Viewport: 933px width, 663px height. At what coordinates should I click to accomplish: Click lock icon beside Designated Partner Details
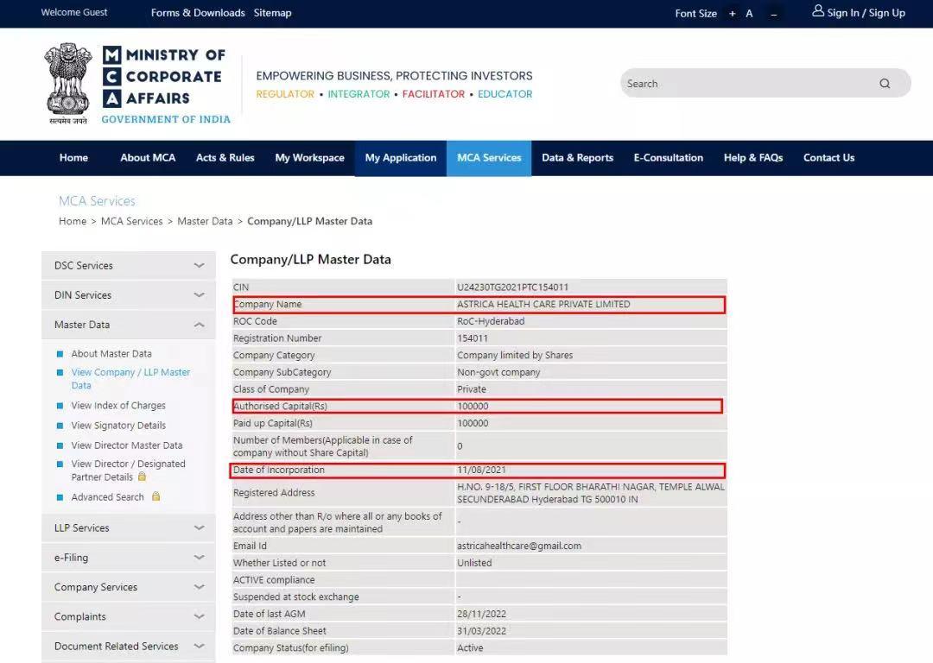[143, 477]
